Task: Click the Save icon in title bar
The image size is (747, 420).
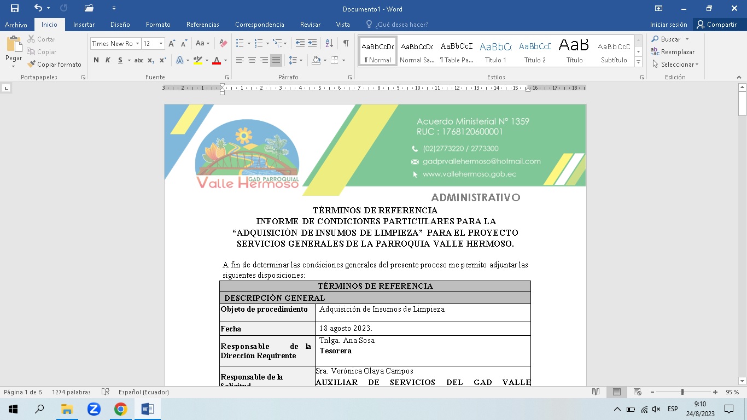Action: pos(15,8)
